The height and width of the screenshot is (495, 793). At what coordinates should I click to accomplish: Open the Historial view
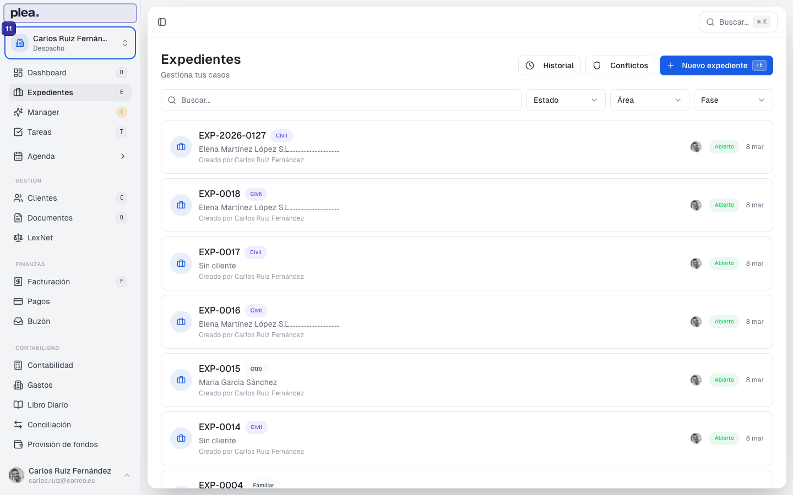click(549, 65)
